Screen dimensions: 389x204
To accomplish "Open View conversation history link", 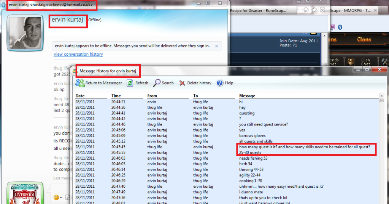I will pos(78,54).
